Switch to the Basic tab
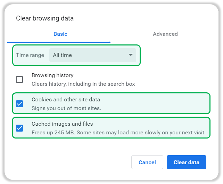The image size is (223, 184). [x=60, y=34]
